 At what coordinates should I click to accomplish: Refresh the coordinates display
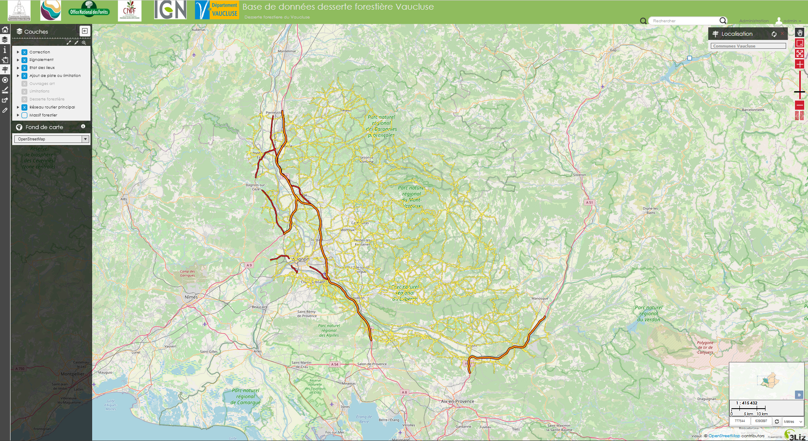click(777, 421)
